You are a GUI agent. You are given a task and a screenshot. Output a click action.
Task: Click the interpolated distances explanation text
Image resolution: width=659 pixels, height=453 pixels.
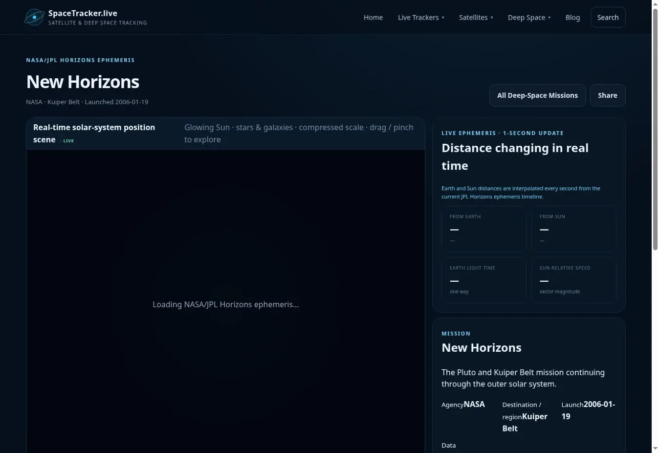coord(521,192)
